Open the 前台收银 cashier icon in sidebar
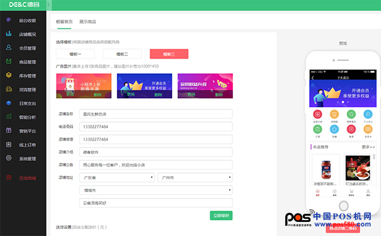This screenshot has width=381, height=236. (x=8, y=20)
